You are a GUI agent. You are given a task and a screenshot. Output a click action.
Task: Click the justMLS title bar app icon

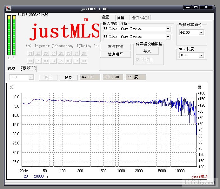[x=8, y=9]
